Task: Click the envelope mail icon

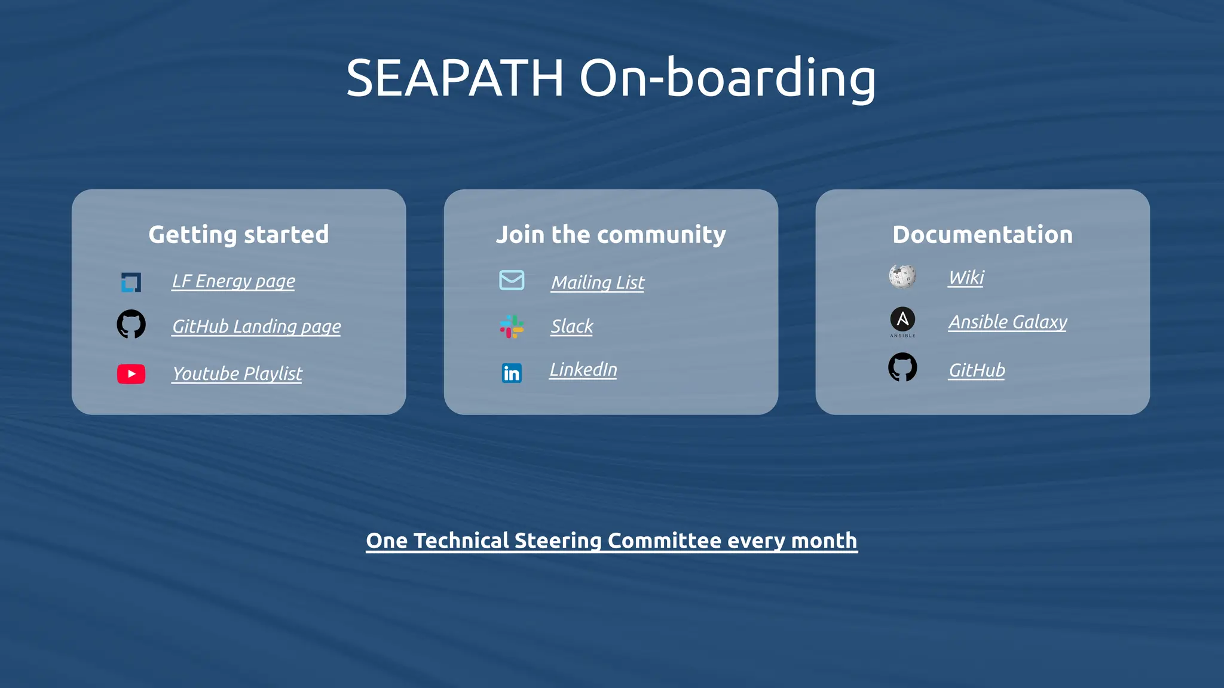Action: [x=512, y=279]
